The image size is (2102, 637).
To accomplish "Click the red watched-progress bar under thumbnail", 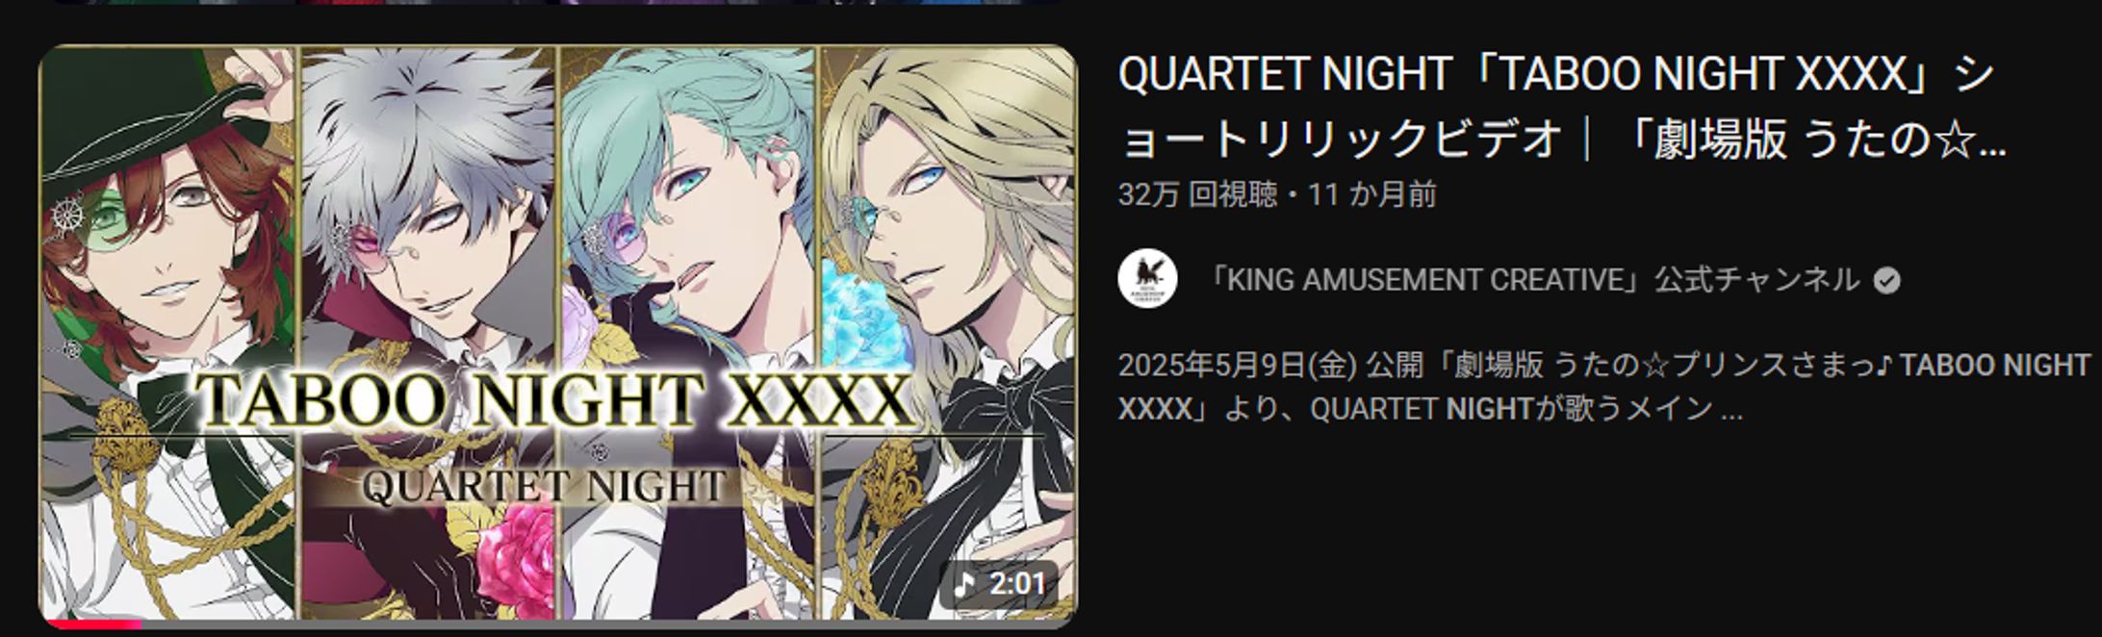I will 91,624.
